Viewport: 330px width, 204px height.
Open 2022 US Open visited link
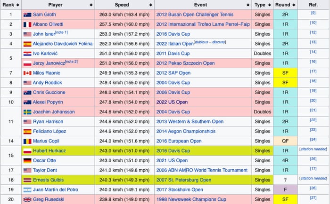point(172,102)
